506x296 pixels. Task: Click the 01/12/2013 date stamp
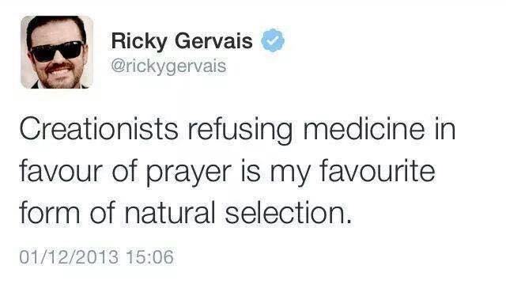pos(69,257)
